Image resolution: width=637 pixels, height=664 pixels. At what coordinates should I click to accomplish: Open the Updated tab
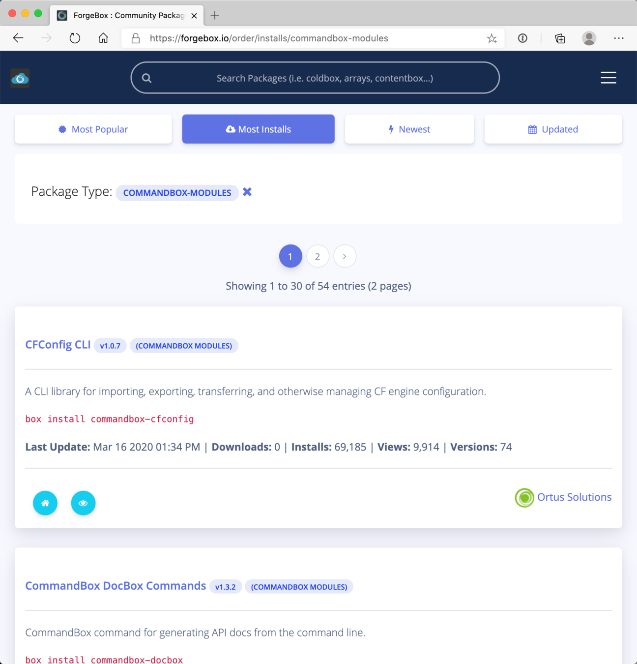[x=553, y=129]
